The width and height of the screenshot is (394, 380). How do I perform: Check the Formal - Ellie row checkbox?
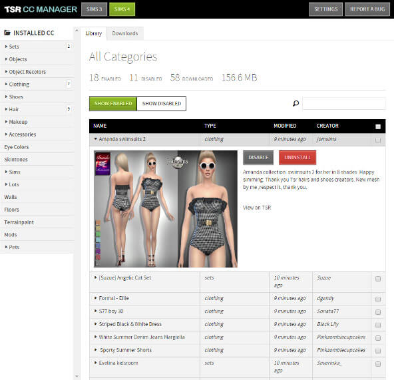pos(377,299)
